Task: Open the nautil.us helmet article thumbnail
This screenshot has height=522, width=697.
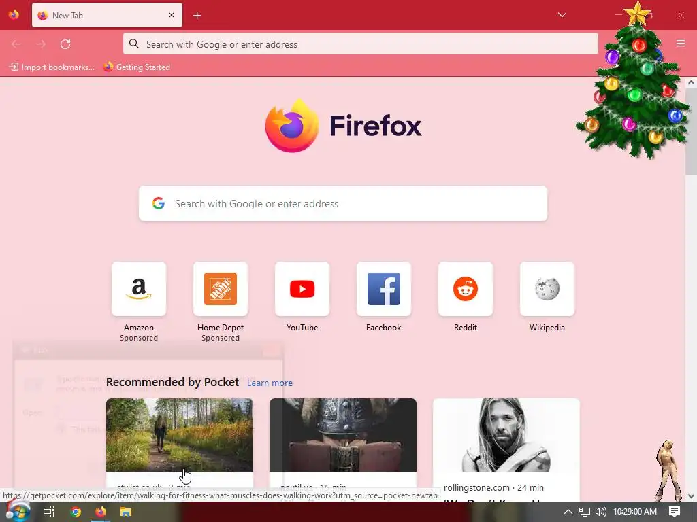Action: [343, 435]
